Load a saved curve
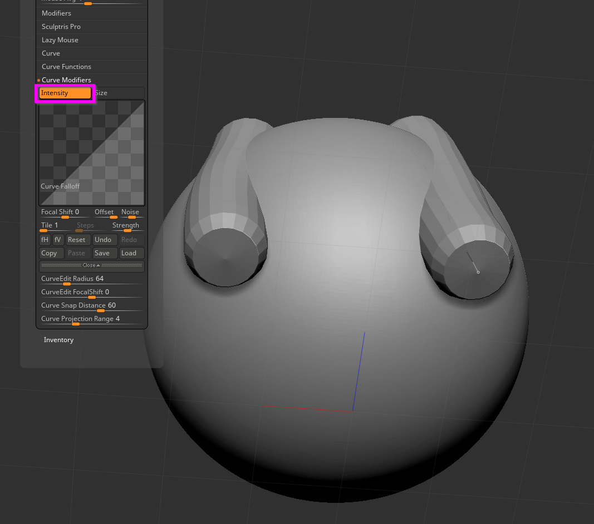 pyautogui.click(x=131, y=253)
